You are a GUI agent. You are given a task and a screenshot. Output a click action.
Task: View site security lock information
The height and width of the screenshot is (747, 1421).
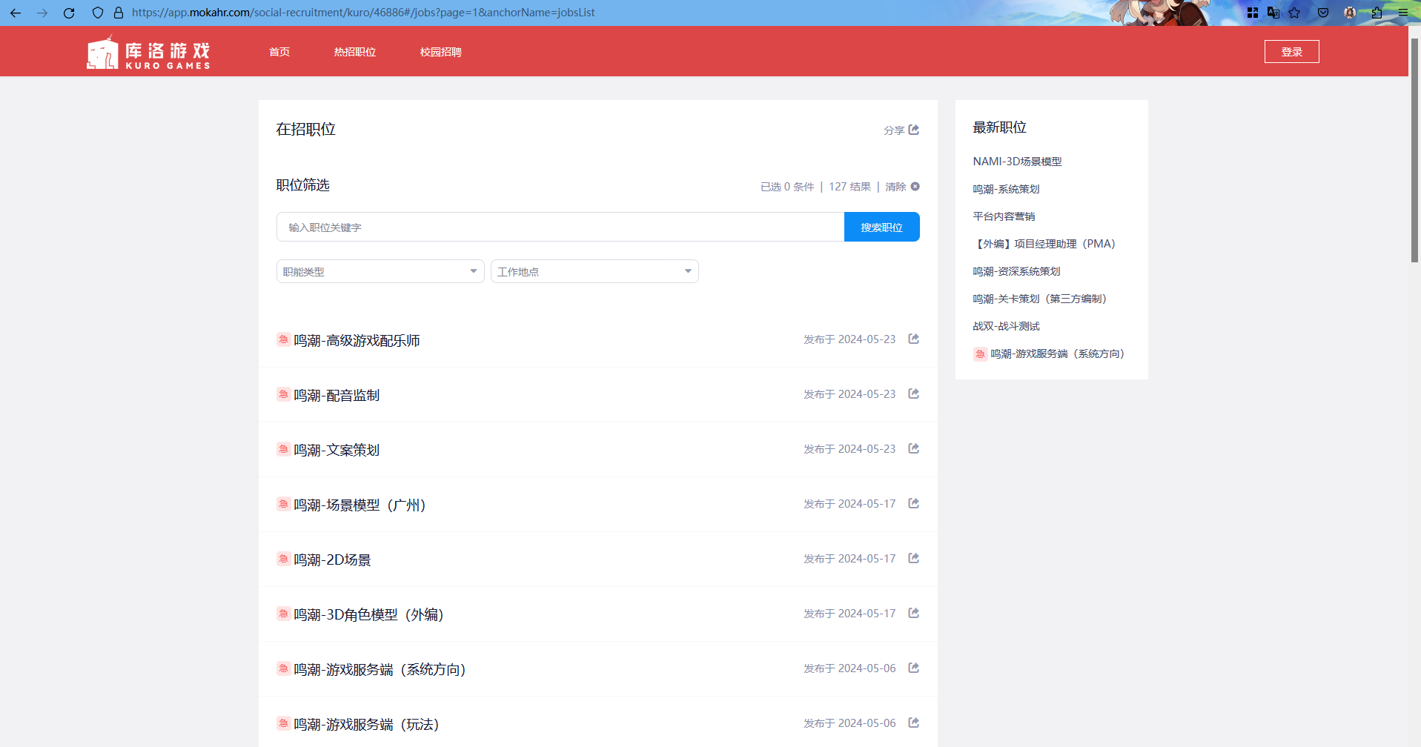tap(119, 13)
